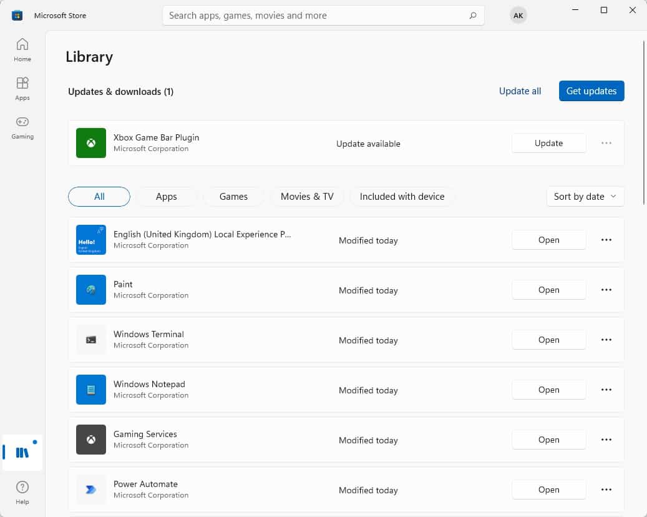The image size is (647, 517).
Task: Maximize the Microsoft Store window
Action: 604,10
